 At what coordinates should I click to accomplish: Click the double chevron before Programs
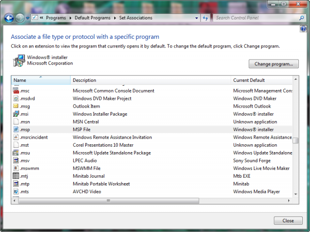click(x=42, y=18)
